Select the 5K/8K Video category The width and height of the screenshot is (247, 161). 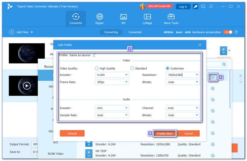tap(56, 154)
